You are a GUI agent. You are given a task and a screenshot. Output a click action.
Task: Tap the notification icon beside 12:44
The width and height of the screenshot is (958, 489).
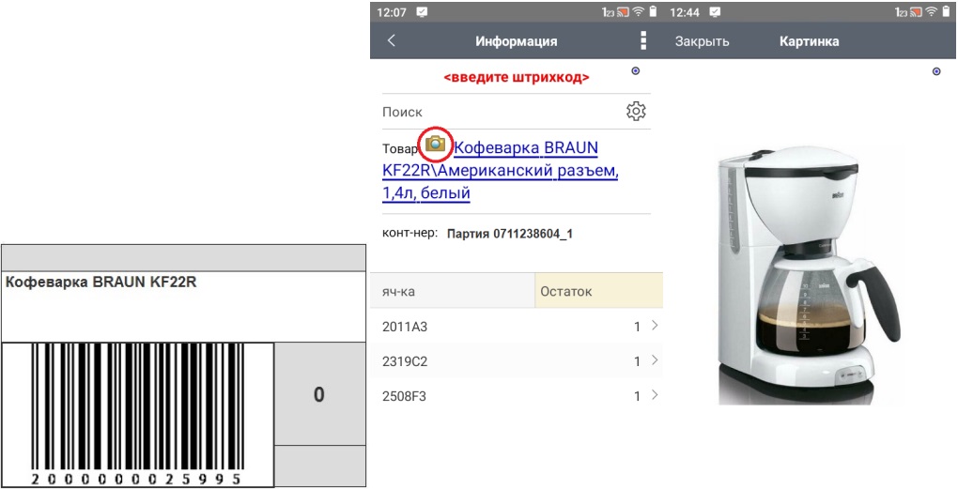[716, 11]
